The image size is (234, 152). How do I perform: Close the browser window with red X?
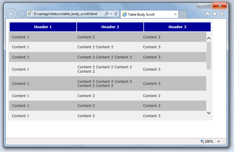tap(220, 6)
